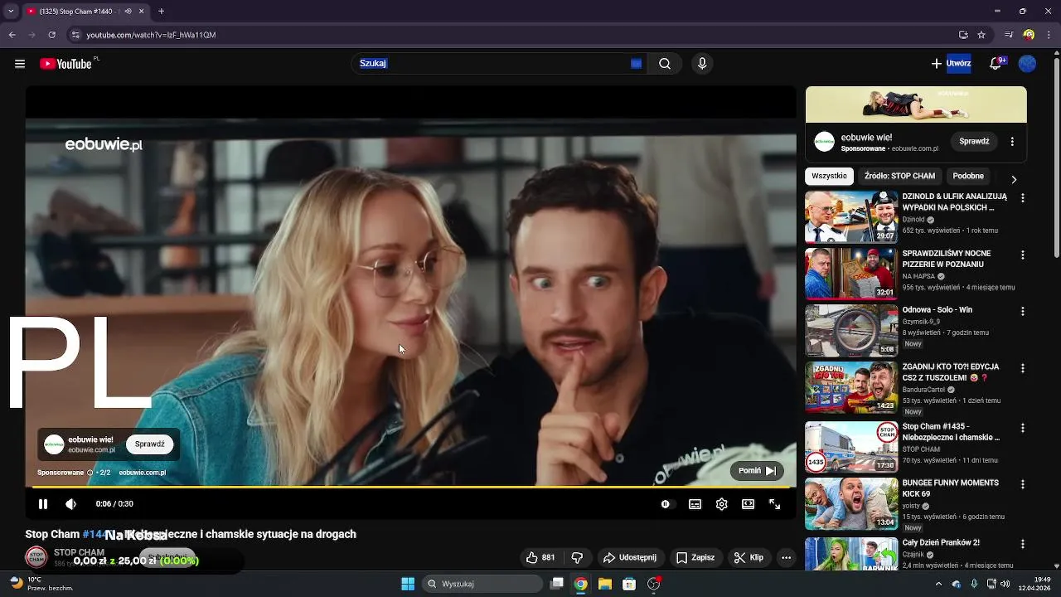Screen dimensions: 1061x597
Task: Open BUNGEE FUNNY MOMENTS KICK 69 title
Action: click(x=951, y=488)
